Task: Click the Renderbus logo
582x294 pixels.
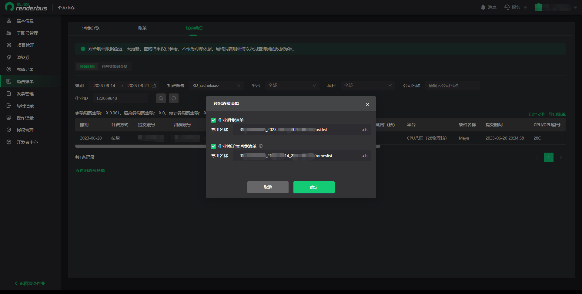Action: 26,7
